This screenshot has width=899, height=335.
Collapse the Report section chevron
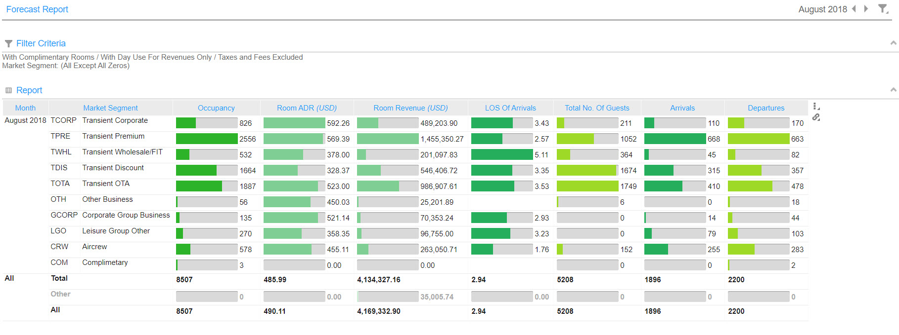893,90
